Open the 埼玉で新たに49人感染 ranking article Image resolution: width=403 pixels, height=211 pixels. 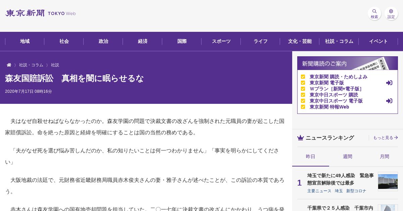(341, 179)
